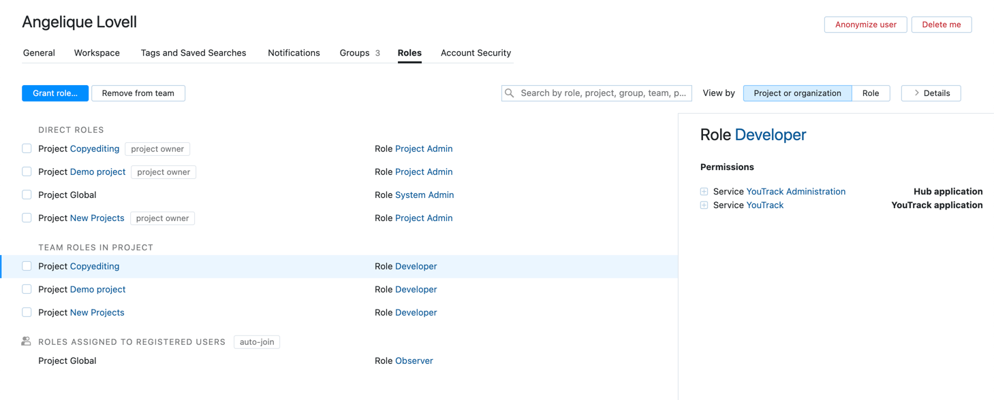Check the team role New Projects checkbox
994x400 pixels.
(x=27, y=312)
